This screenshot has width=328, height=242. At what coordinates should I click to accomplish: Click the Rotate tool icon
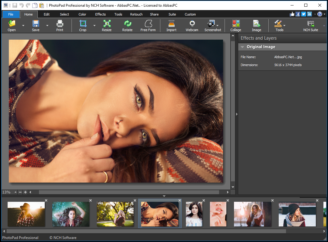pyautogui.click(x=127, y=23)
